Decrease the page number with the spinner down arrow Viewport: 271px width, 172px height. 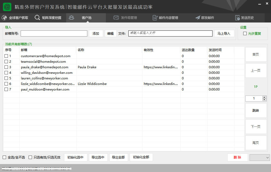(264, 100)
